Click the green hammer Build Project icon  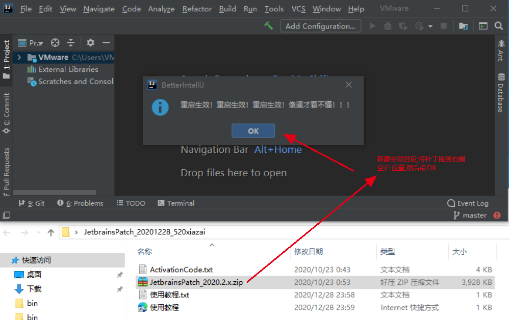[x=268, y=26]
